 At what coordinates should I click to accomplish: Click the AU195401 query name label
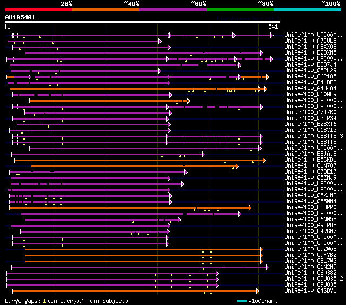point(20,18)
